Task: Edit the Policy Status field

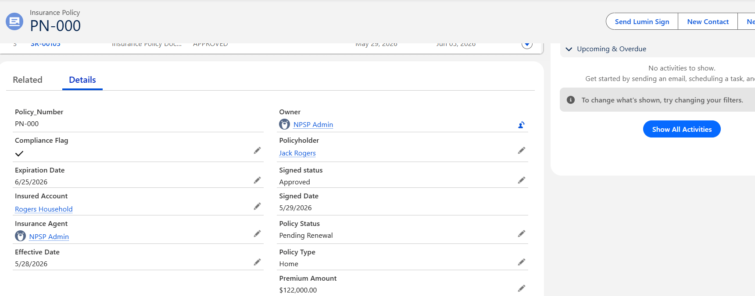Action: (x=521, y=234)
